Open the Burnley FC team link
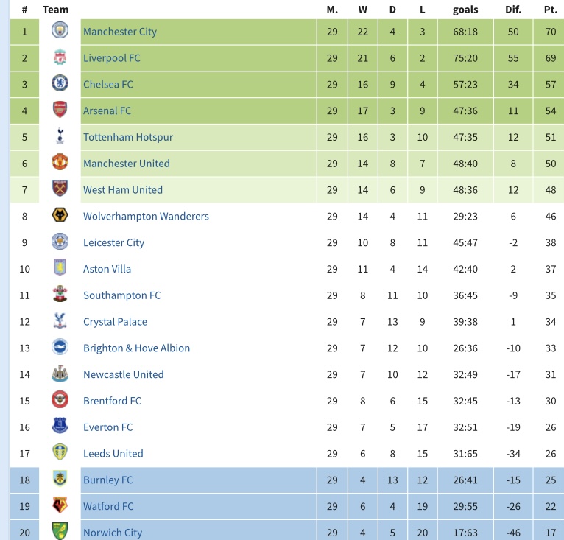 point(108,480)
